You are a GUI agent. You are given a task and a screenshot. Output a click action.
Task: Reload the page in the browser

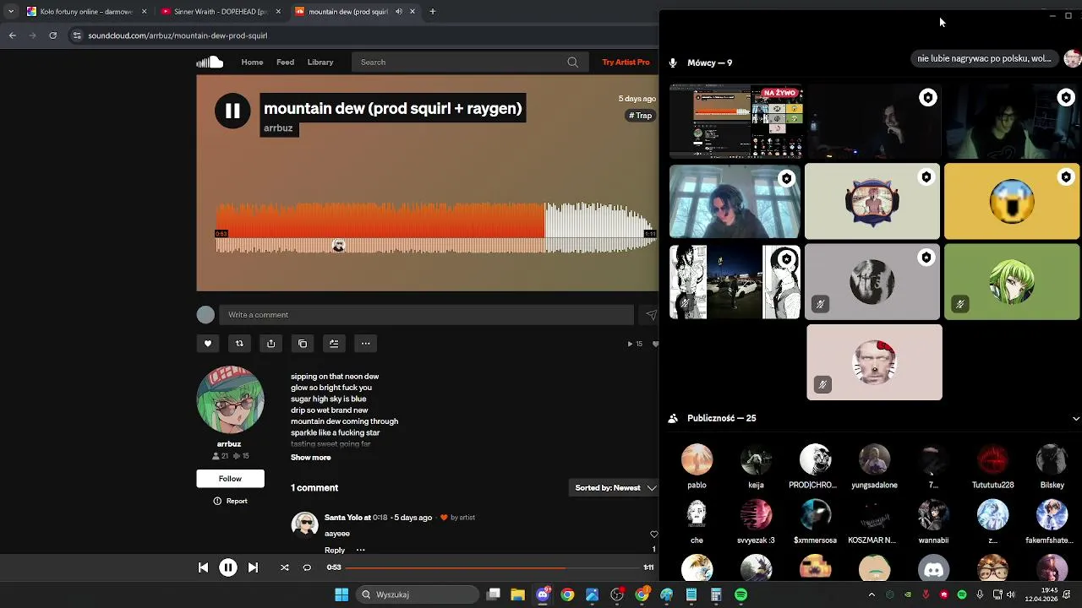[x=52, y=35]
